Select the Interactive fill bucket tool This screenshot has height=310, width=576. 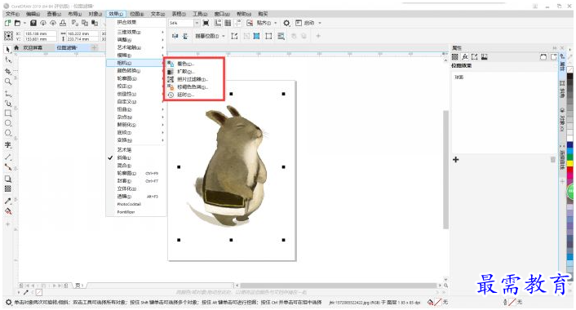pyautogui.click(x=7, y=211)
